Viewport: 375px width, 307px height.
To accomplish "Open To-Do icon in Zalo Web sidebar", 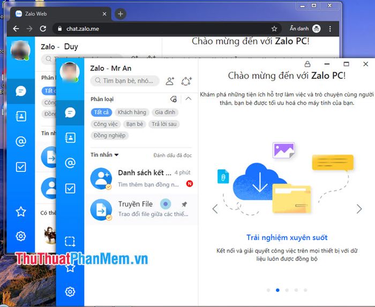I will [x=21, y=167].
